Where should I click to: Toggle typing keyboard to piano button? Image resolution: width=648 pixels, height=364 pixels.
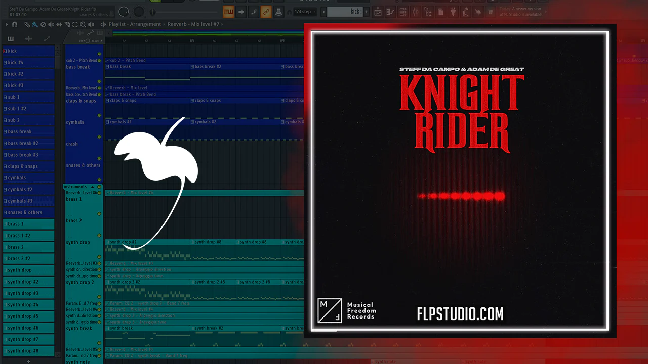tap(228, 12)
